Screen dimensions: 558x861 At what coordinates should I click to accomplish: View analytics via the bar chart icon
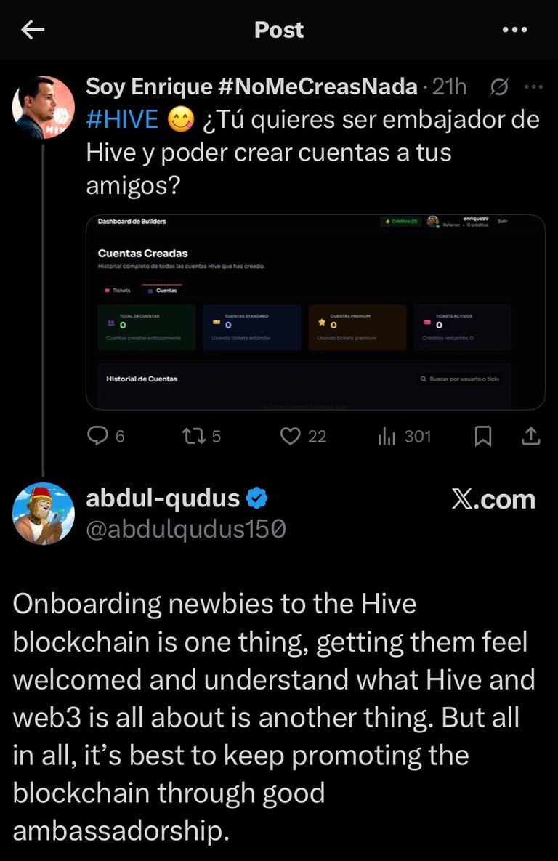(386, 437)
